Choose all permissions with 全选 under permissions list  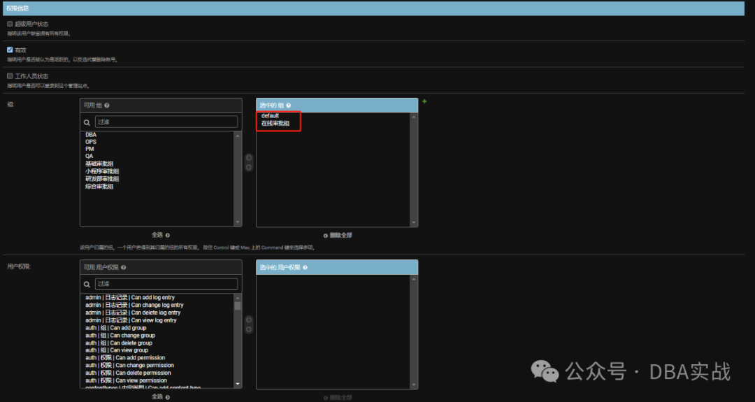coord(160,396)
